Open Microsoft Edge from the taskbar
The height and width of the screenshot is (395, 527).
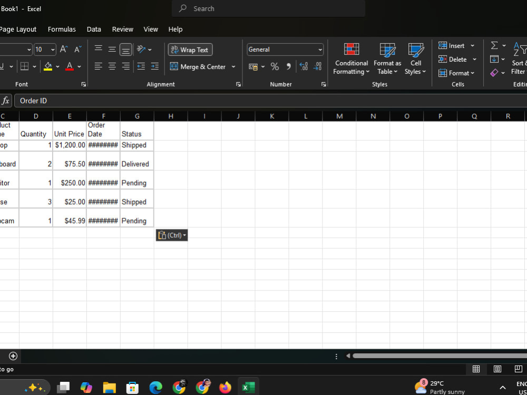[155, 388]
